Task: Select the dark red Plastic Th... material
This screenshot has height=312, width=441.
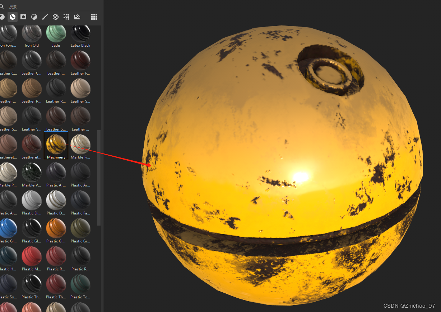Action: click(x=56, y=287)
